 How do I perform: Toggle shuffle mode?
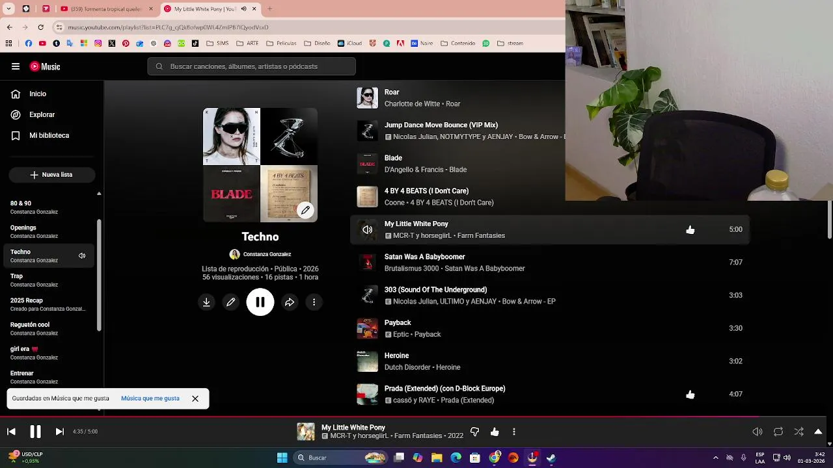pos(799,432)
